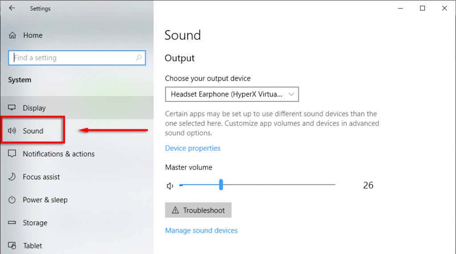Screen dimensions: 456x254
Task: Click the Focus assist moon icon
Action: point(12,177)
